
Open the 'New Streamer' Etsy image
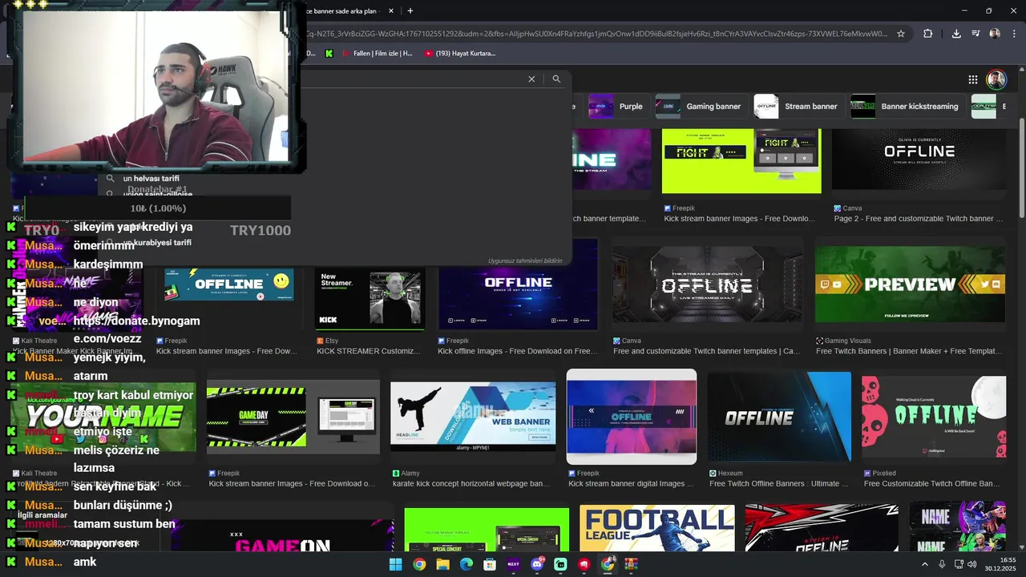370,298
